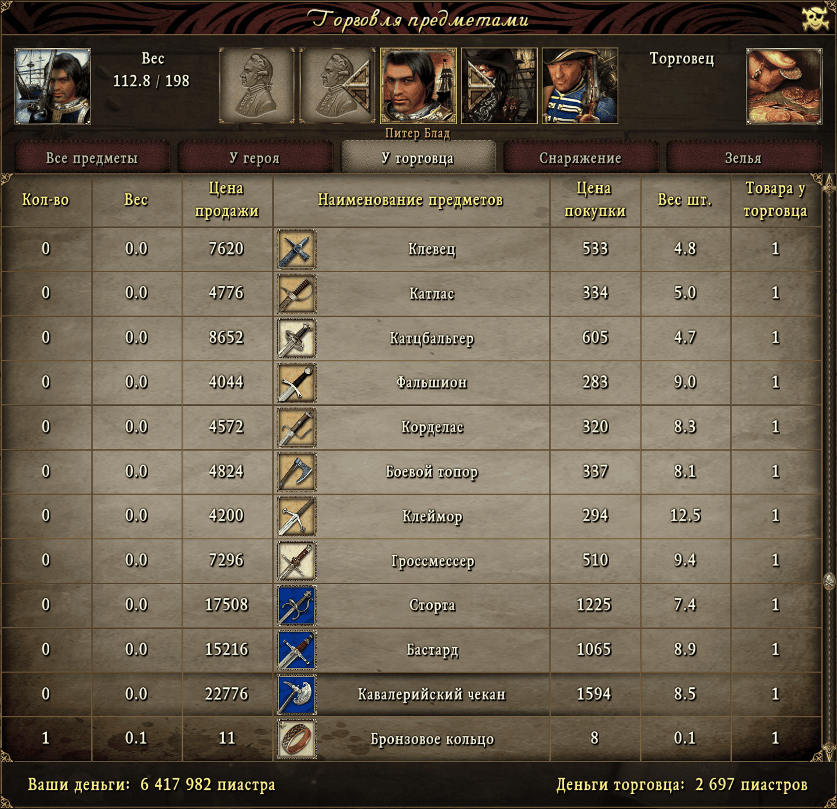837x809 pixels.
Task: Select the Катлас sword icon
Action: (296, 294)
